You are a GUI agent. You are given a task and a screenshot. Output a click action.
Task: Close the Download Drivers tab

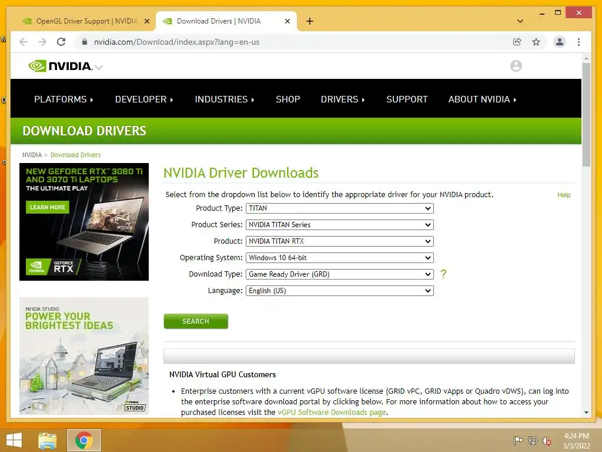click(287, 21)
